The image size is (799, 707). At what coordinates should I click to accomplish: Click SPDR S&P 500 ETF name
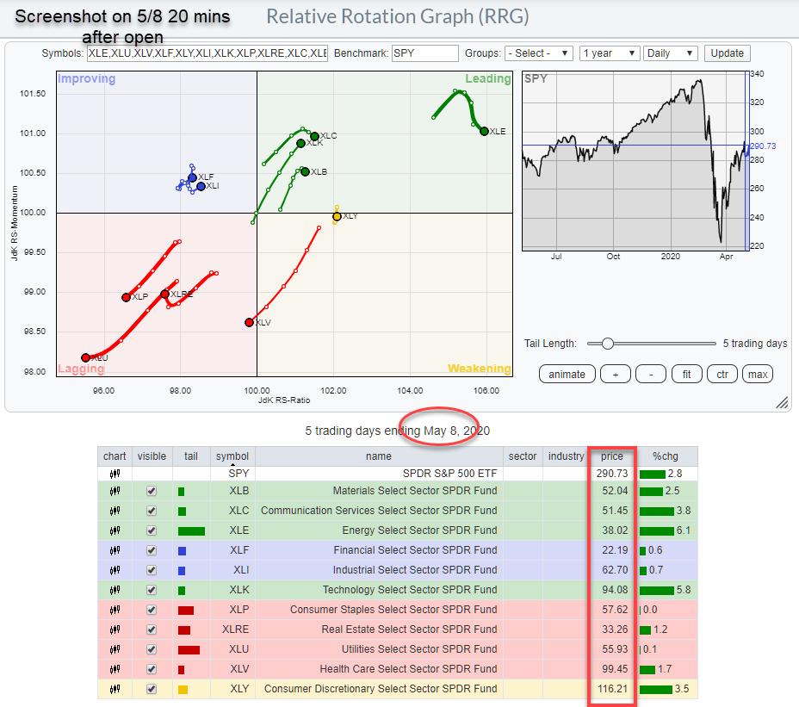point(449,474)
